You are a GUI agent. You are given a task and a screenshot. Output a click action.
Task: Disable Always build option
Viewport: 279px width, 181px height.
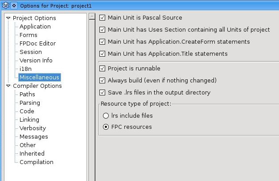coord(103,81)
